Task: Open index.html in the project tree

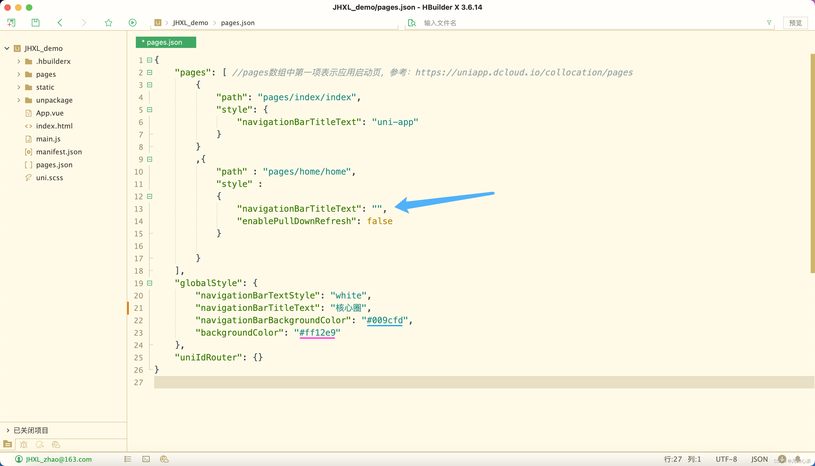Action: pos(54,126)
